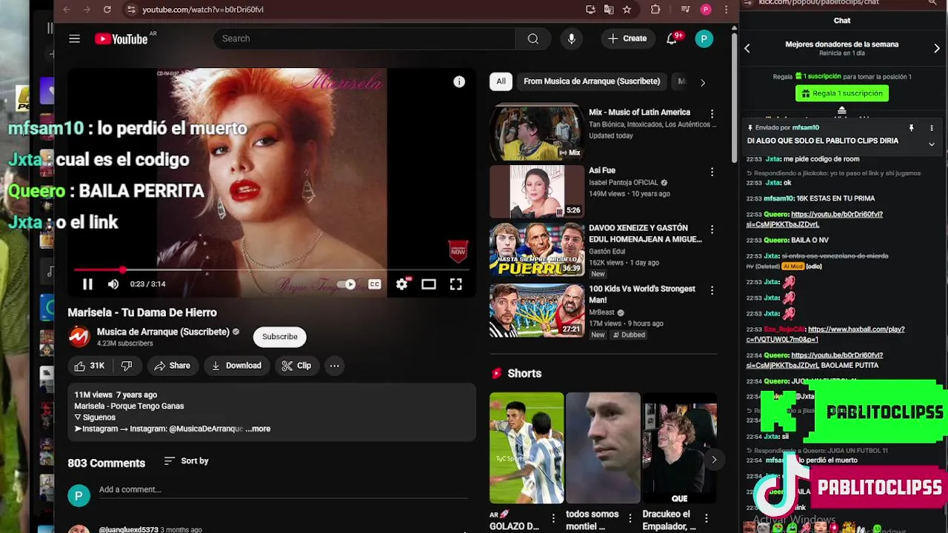948x533 pixels.
Task: Open Musica de Arranque channel avatar
Action: (79, 337)
